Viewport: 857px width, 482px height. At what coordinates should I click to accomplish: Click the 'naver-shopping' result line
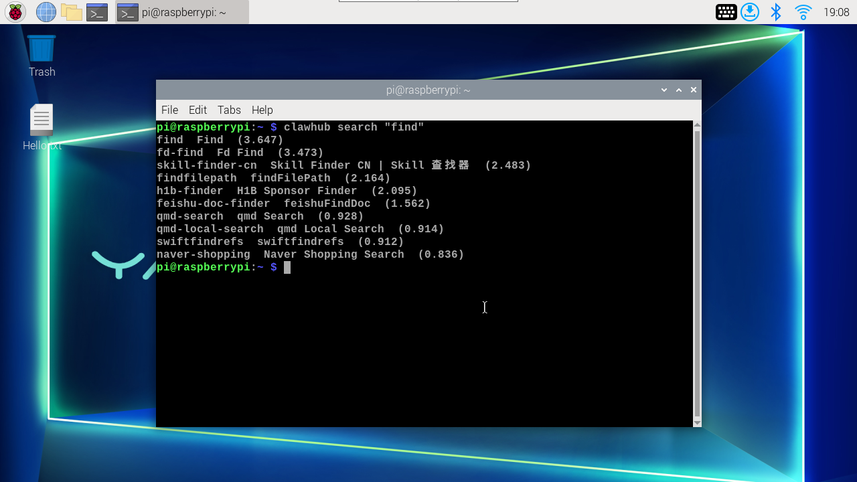tap(310, 254)
